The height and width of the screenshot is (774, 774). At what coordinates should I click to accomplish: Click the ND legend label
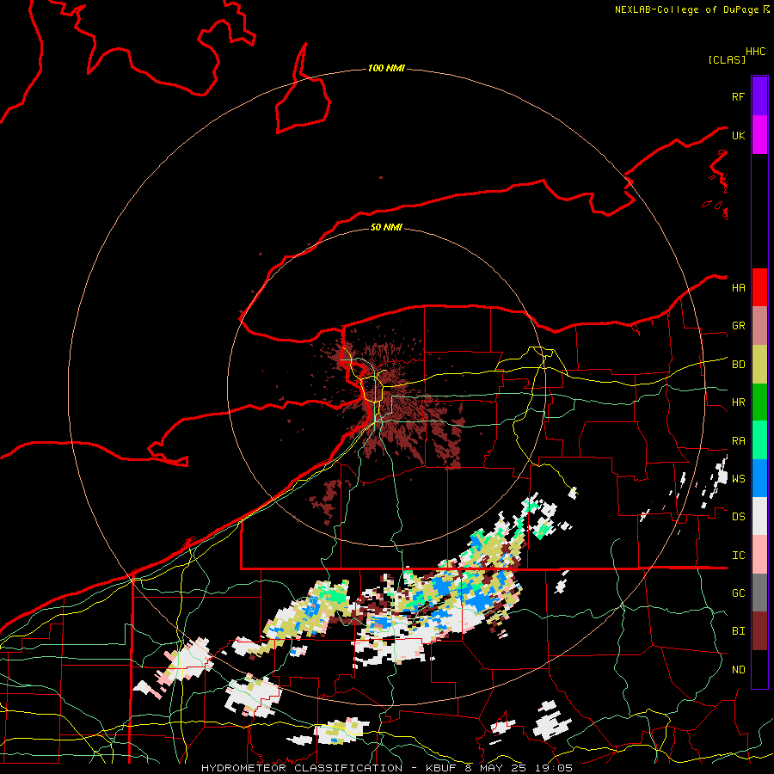738,670
